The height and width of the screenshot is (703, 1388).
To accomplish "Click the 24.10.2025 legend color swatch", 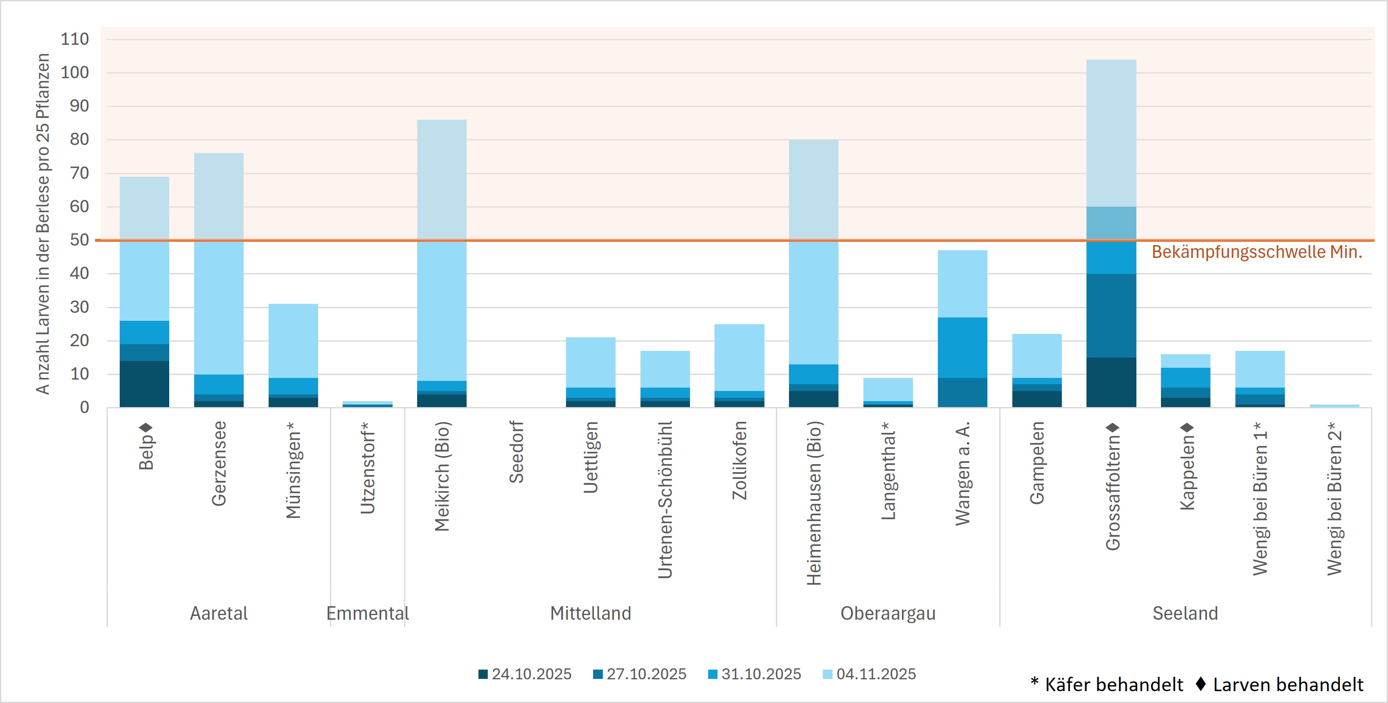I will click(483, 674).
